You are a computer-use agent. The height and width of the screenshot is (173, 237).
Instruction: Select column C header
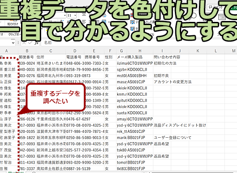coord(51,51)
